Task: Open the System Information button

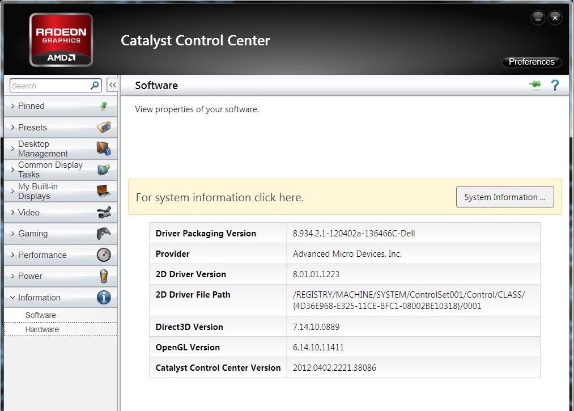Action: pyautogui.click(x=504, y=197)
